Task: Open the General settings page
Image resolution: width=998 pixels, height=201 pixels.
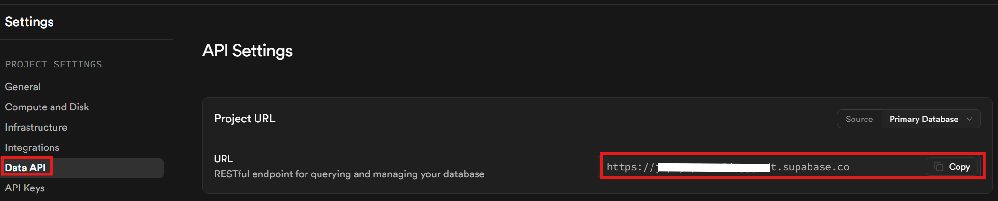Action: coord(23,87)
